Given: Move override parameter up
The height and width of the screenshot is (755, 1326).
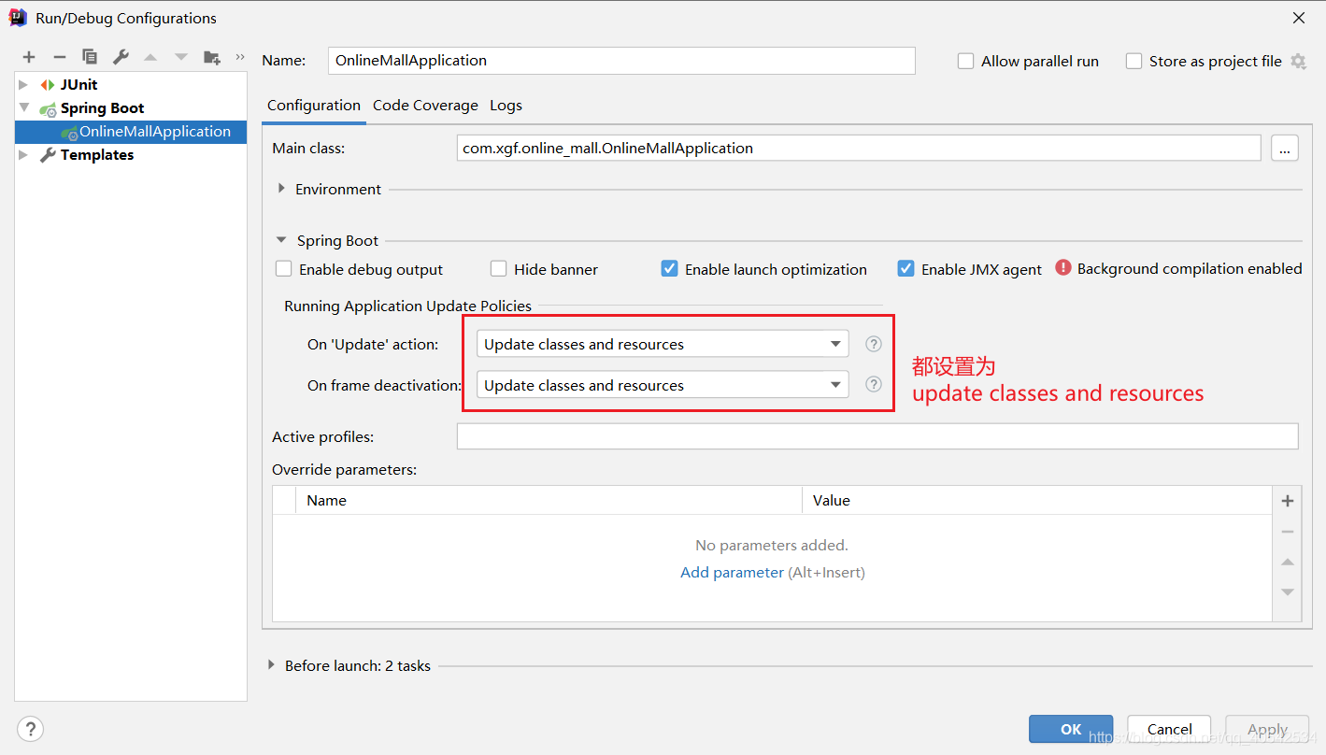Looking at the screenshot, I should [x=1288, y=562].
